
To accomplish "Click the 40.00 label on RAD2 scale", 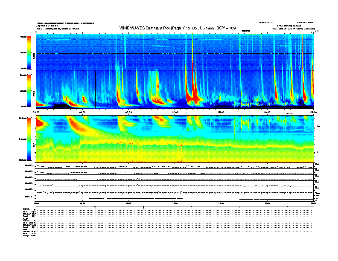I will point(23,37).
